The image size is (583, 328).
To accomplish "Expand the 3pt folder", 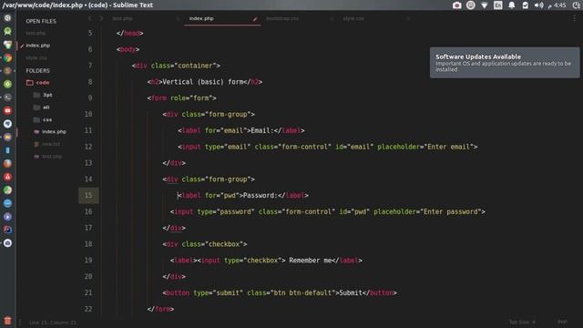I will 43,95.
